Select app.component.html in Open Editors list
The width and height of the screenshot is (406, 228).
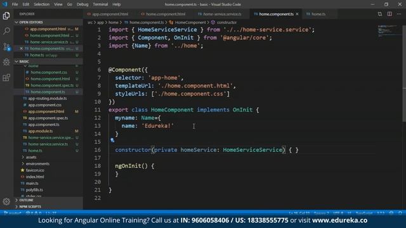(x=48, y=29)
